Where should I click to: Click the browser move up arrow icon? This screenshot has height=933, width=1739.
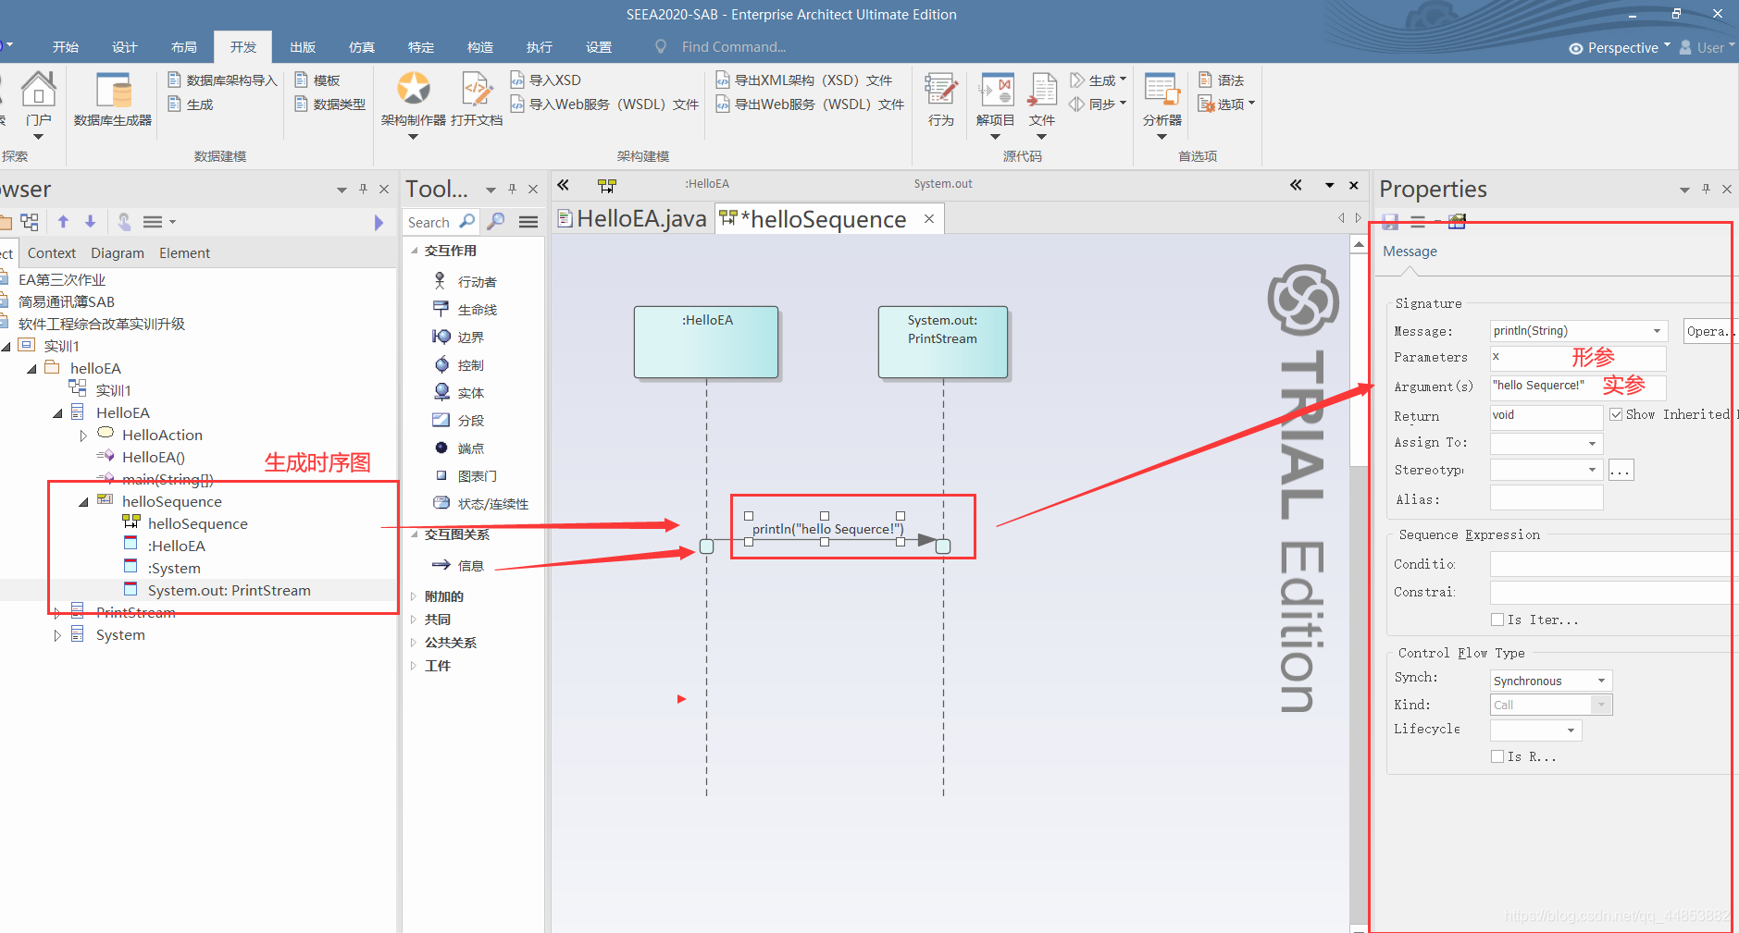point(63,222)
